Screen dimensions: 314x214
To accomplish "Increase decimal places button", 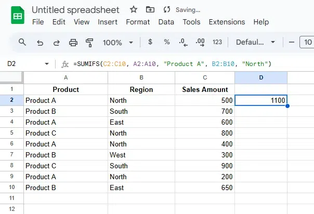I will 200,42.
